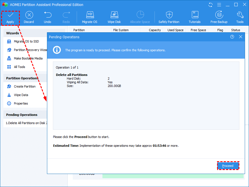Select Make Bootable Media wizard
Image resolution: width=249 pixels, height=187 pixels.
(25, 58)
